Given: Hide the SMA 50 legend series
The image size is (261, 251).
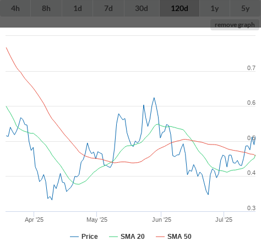Looking at the screenshot, I should 180,237.
